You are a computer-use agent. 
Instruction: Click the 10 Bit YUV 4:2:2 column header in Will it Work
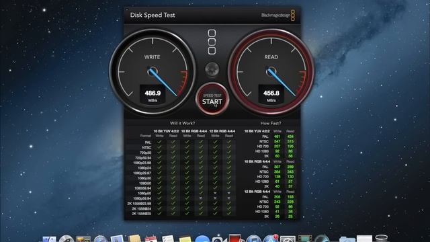[x=166, y=131]
